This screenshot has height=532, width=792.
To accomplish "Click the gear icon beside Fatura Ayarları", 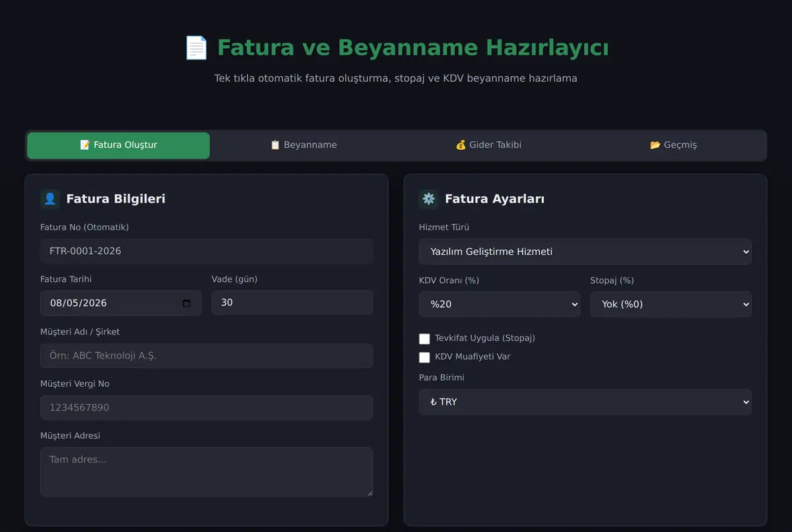I will point(429,199).
